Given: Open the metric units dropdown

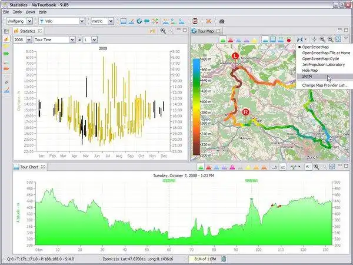Looking at the screenshot, I should tap(111, 21).
